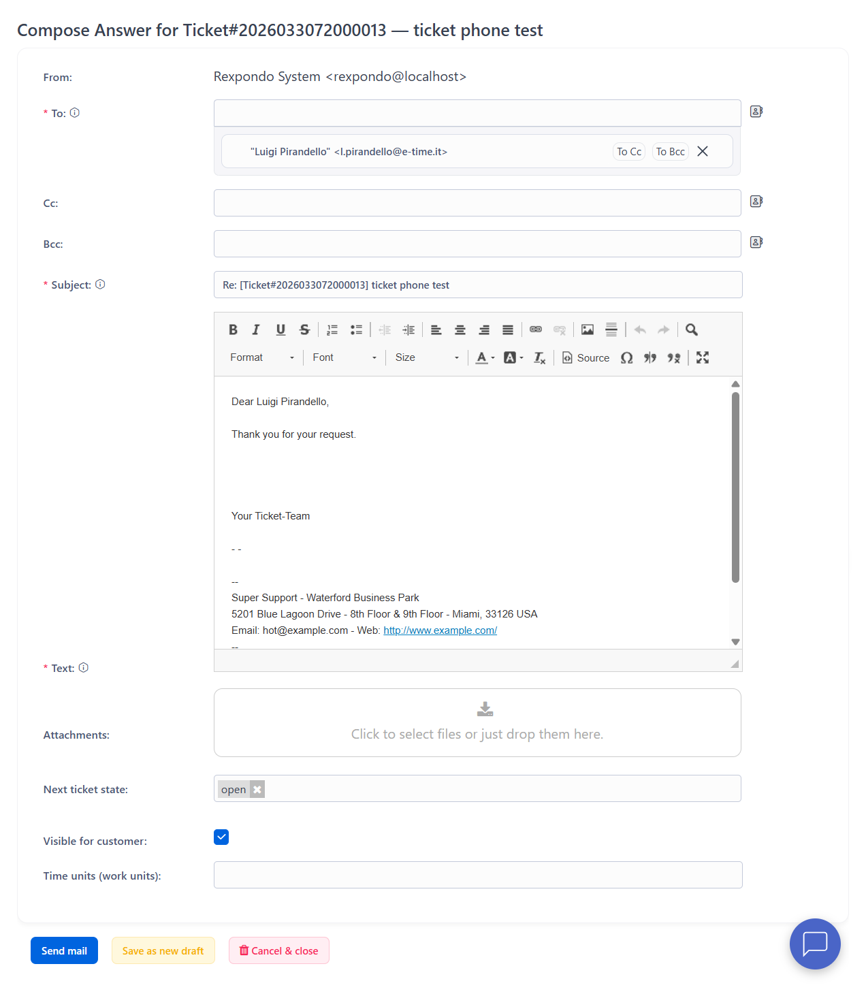Decrease indent in editor

[385, 330]
